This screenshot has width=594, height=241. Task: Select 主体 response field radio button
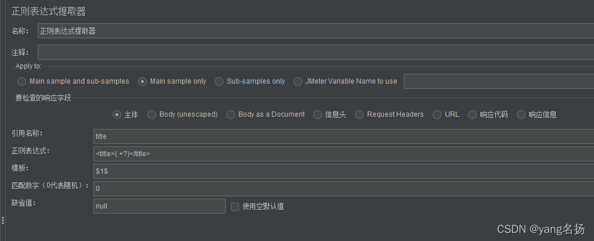pos(117,114)
